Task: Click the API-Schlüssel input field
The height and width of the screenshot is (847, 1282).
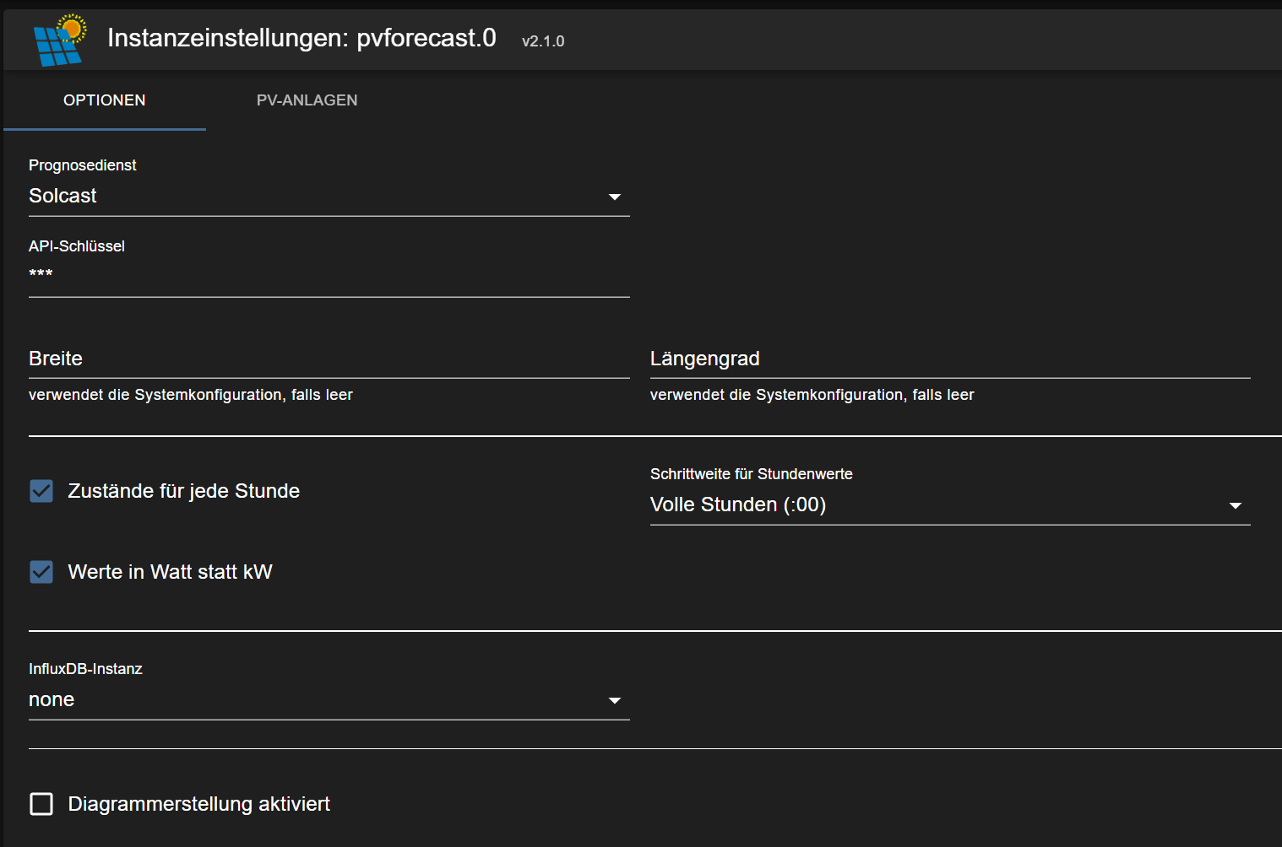Action: (329, 274)
